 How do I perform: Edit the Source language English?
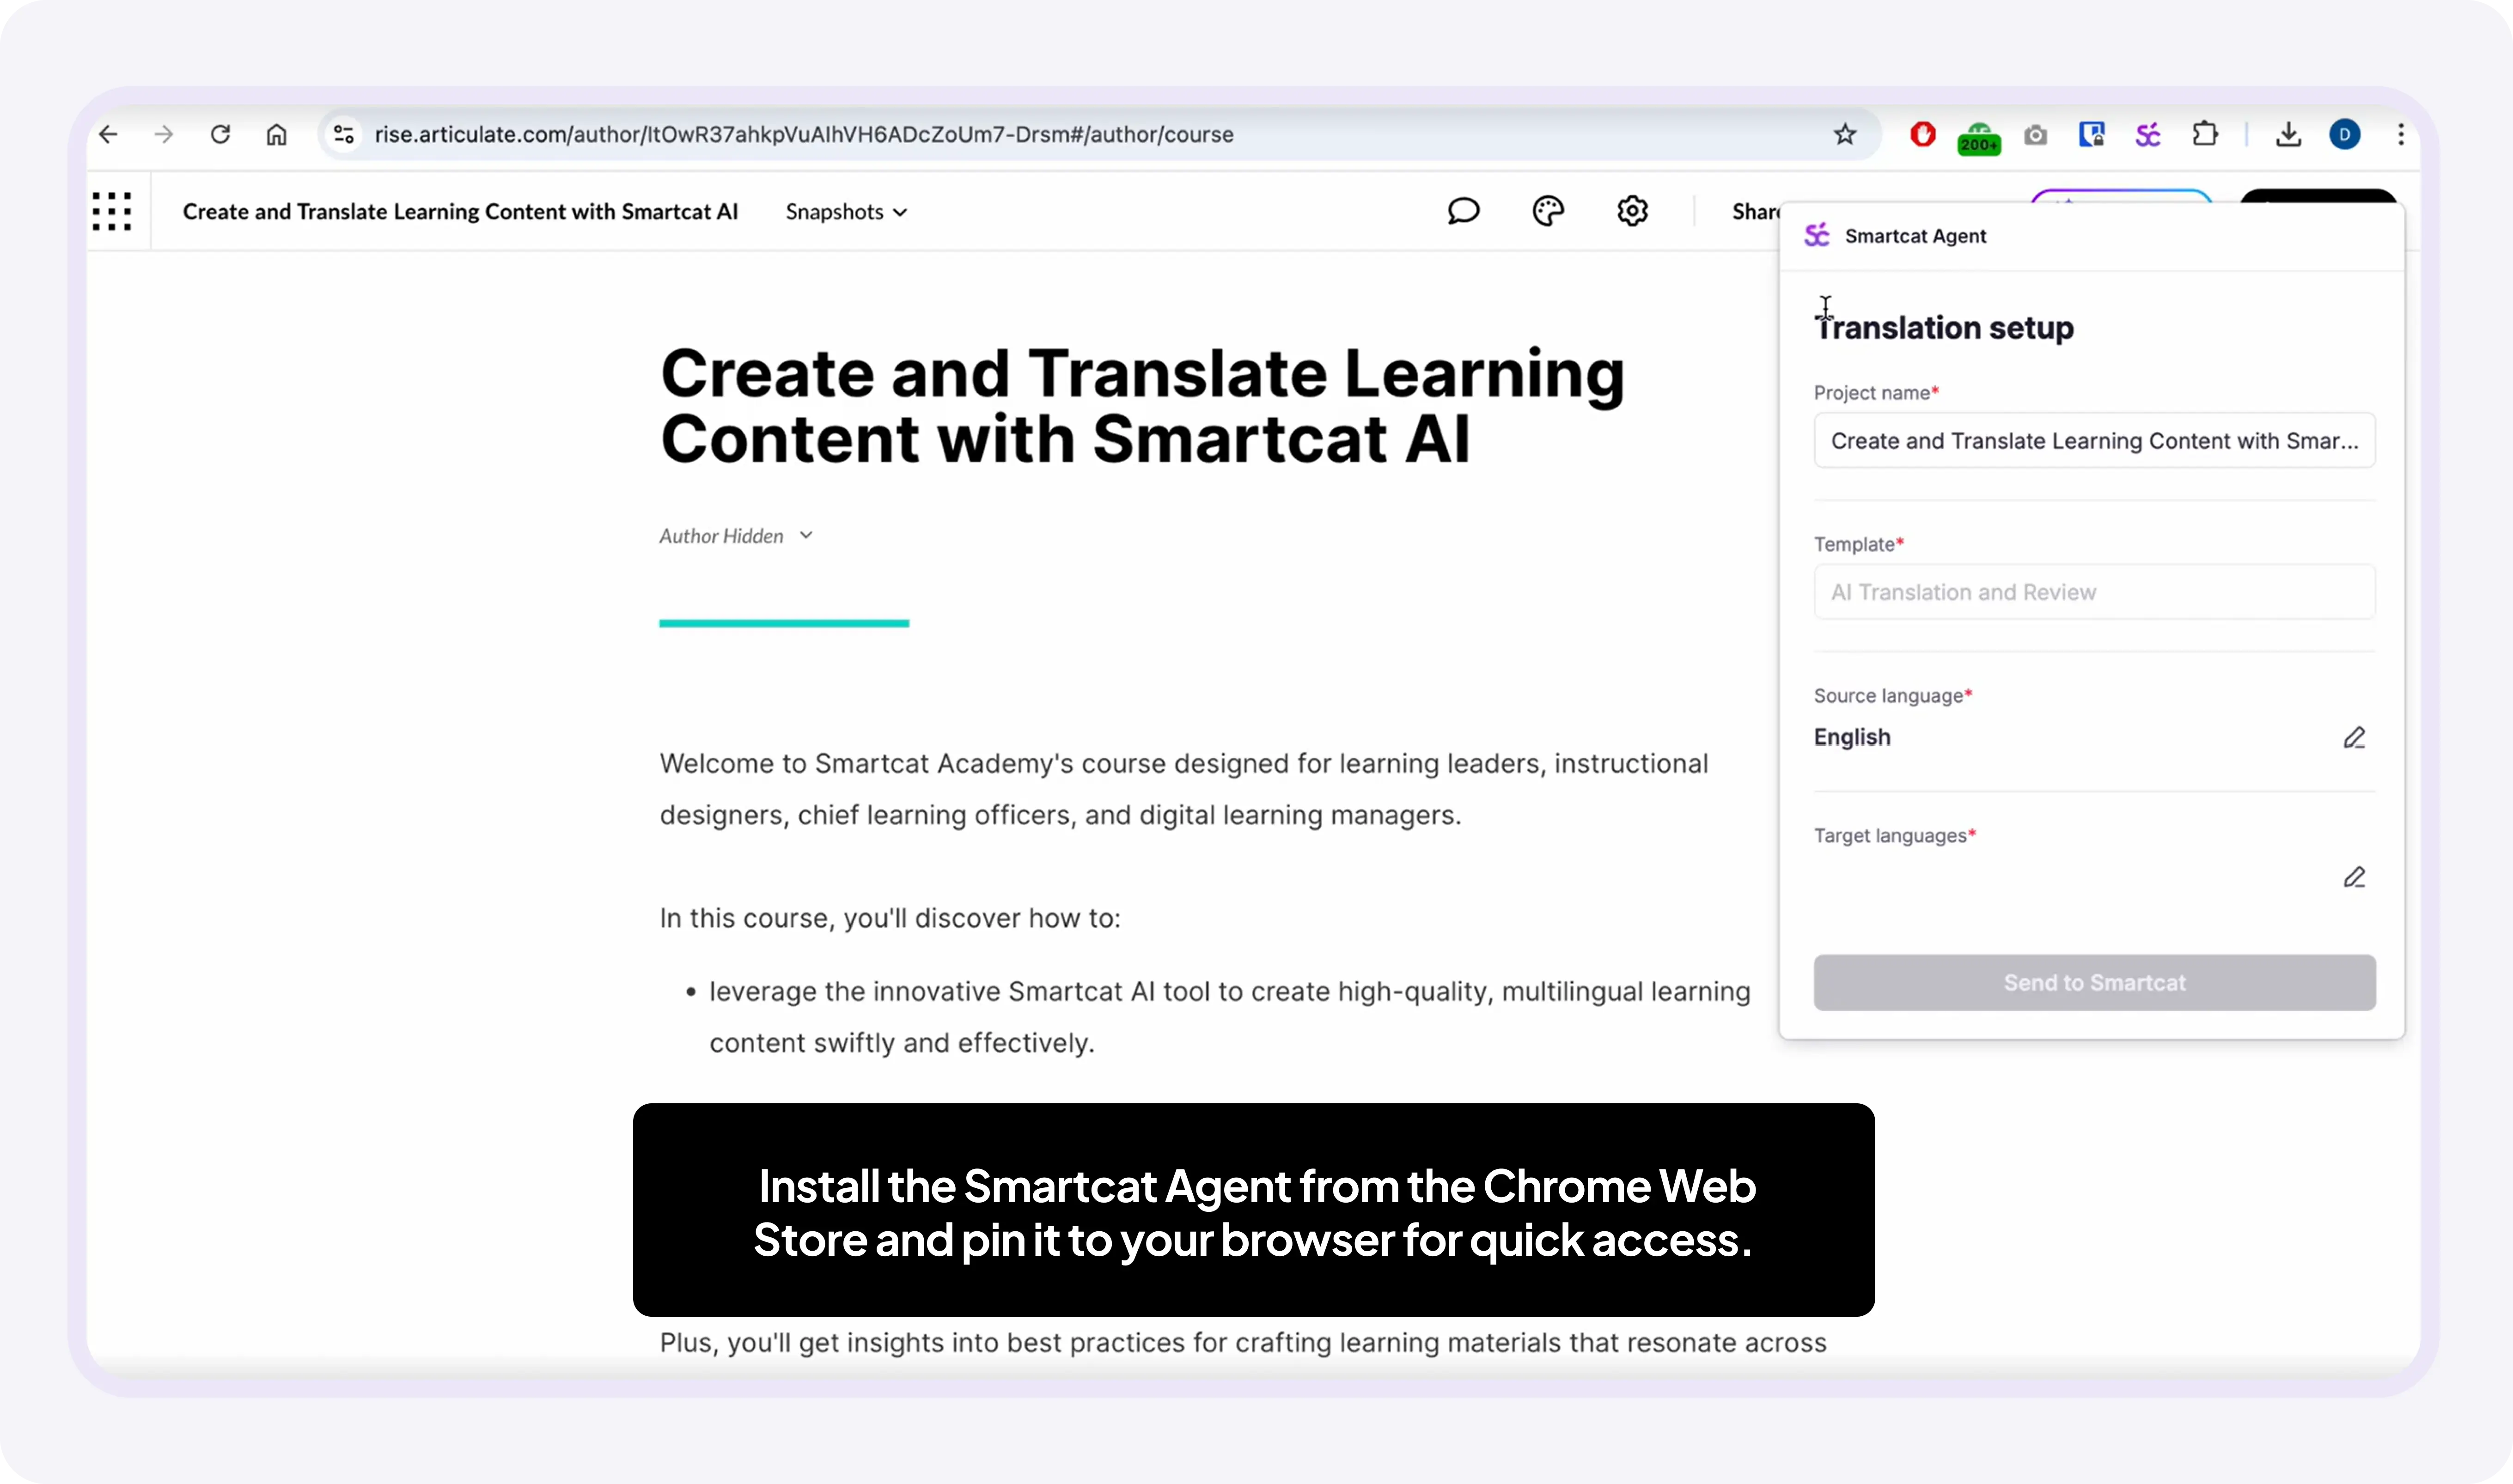[2354, 738]
